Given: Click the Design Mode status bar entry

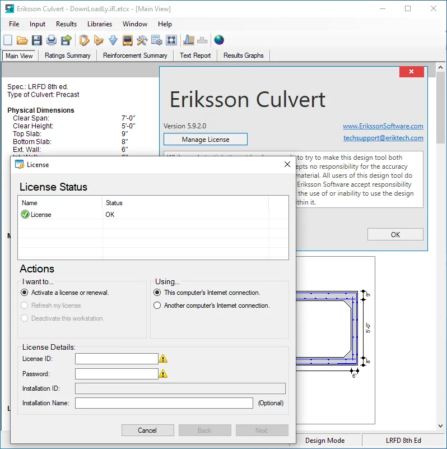Looking at the screenshot, I should pos(325,441).
